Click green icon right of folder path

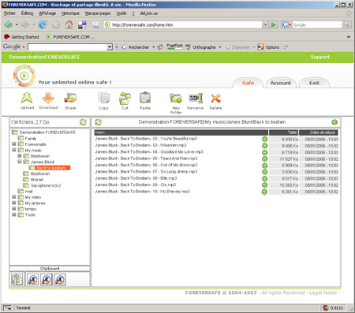(x=334, y=122)
